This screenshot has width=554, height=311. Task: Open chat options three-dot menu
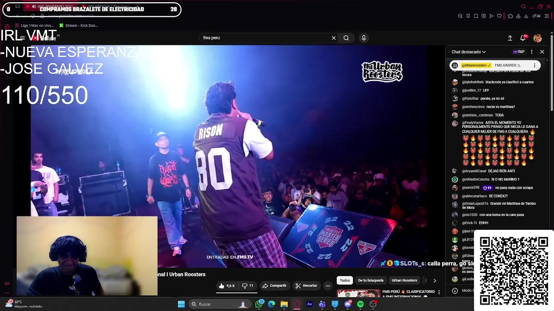tap(531, 52)
